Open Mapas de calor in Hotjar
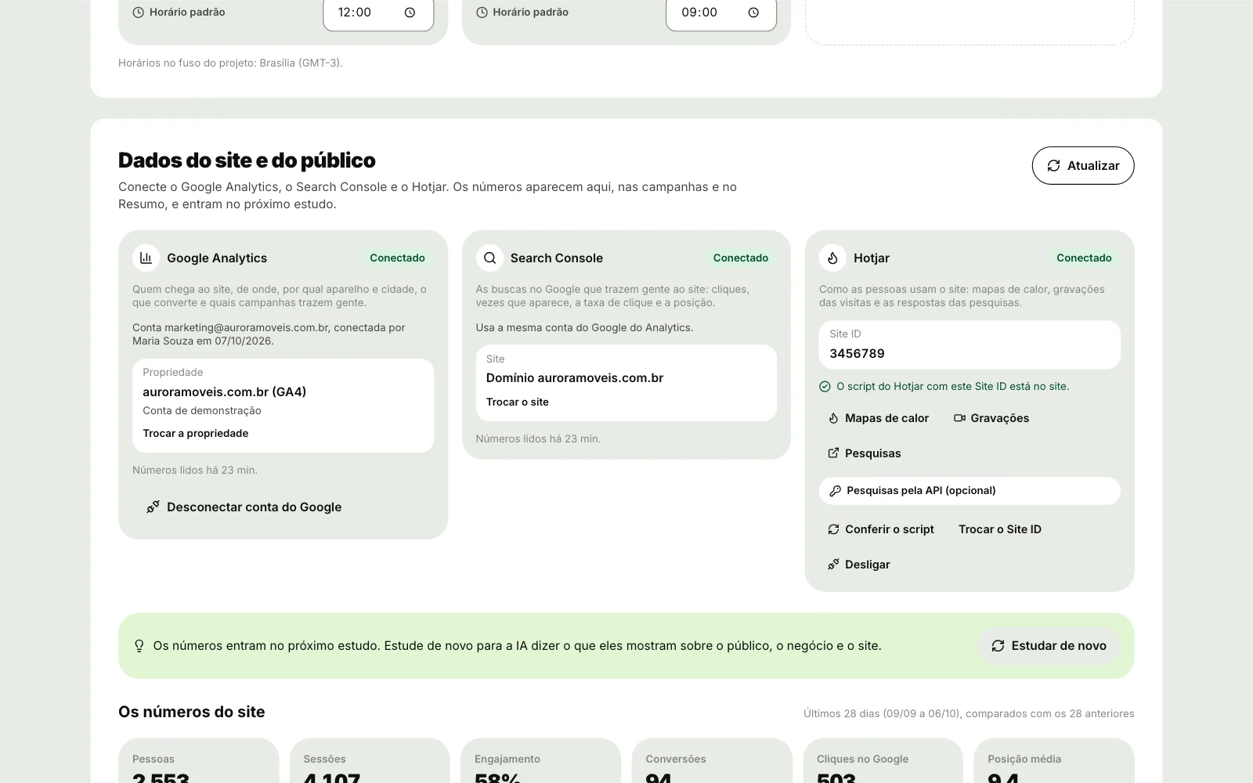Screen dimensions: 1253x783 point(879,418)
